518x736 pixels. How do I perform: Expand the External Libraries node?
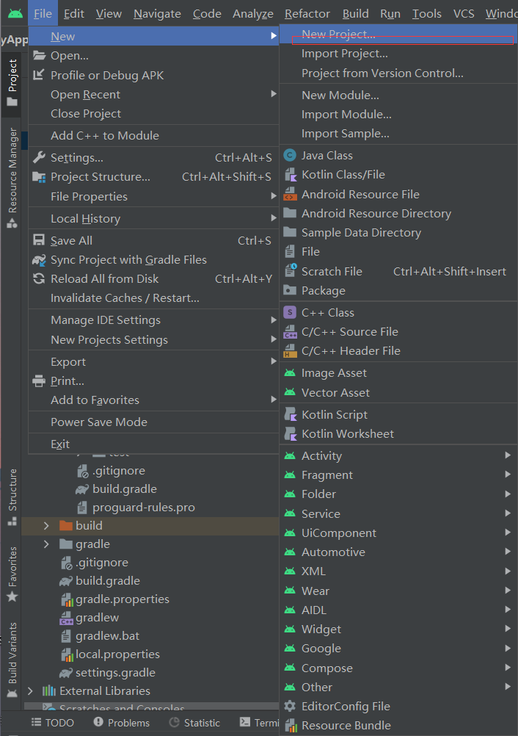(x=30, y=691)
